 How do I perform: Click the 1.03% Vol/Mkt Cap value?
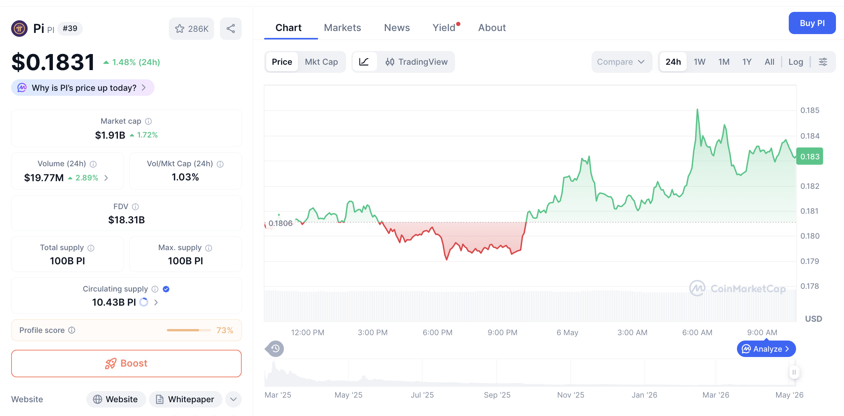185,177
